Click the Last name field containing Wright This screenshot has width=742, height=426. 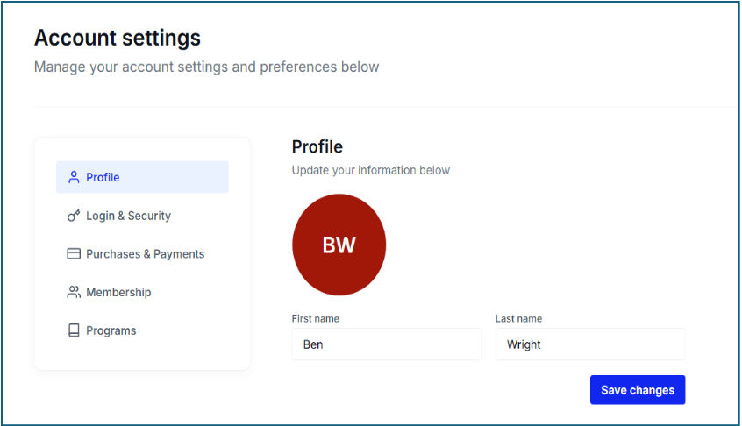[590, 344]
